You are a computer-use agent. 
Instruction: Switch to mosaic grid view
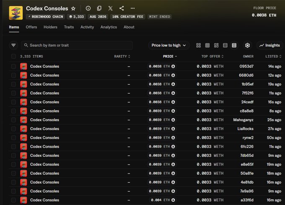[216, 45]
